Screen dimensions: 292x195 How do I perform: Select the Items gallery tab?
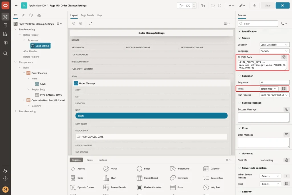point(90,160)
